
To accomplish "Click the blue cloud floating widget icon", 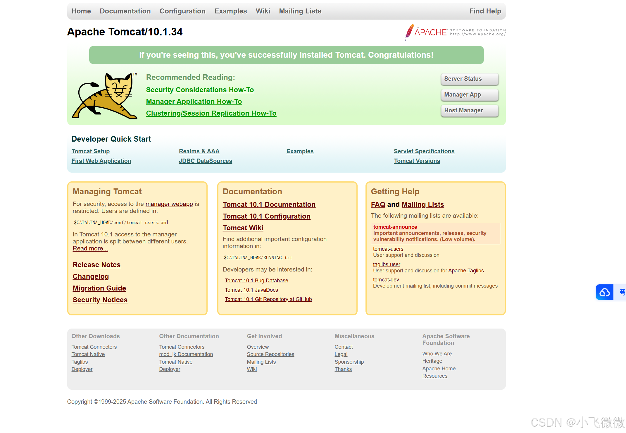I will pyautogui.click(x=604, y=292).
